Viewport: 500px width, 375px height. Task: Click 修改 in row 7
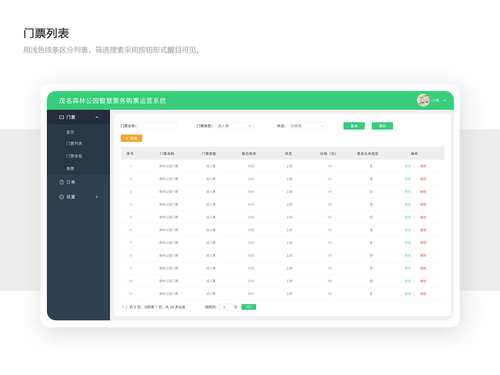click(408, 242)
